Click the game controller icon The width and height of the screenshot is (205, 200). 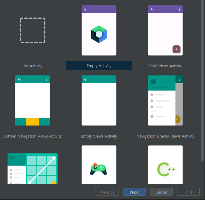click(x=99, y=169)
